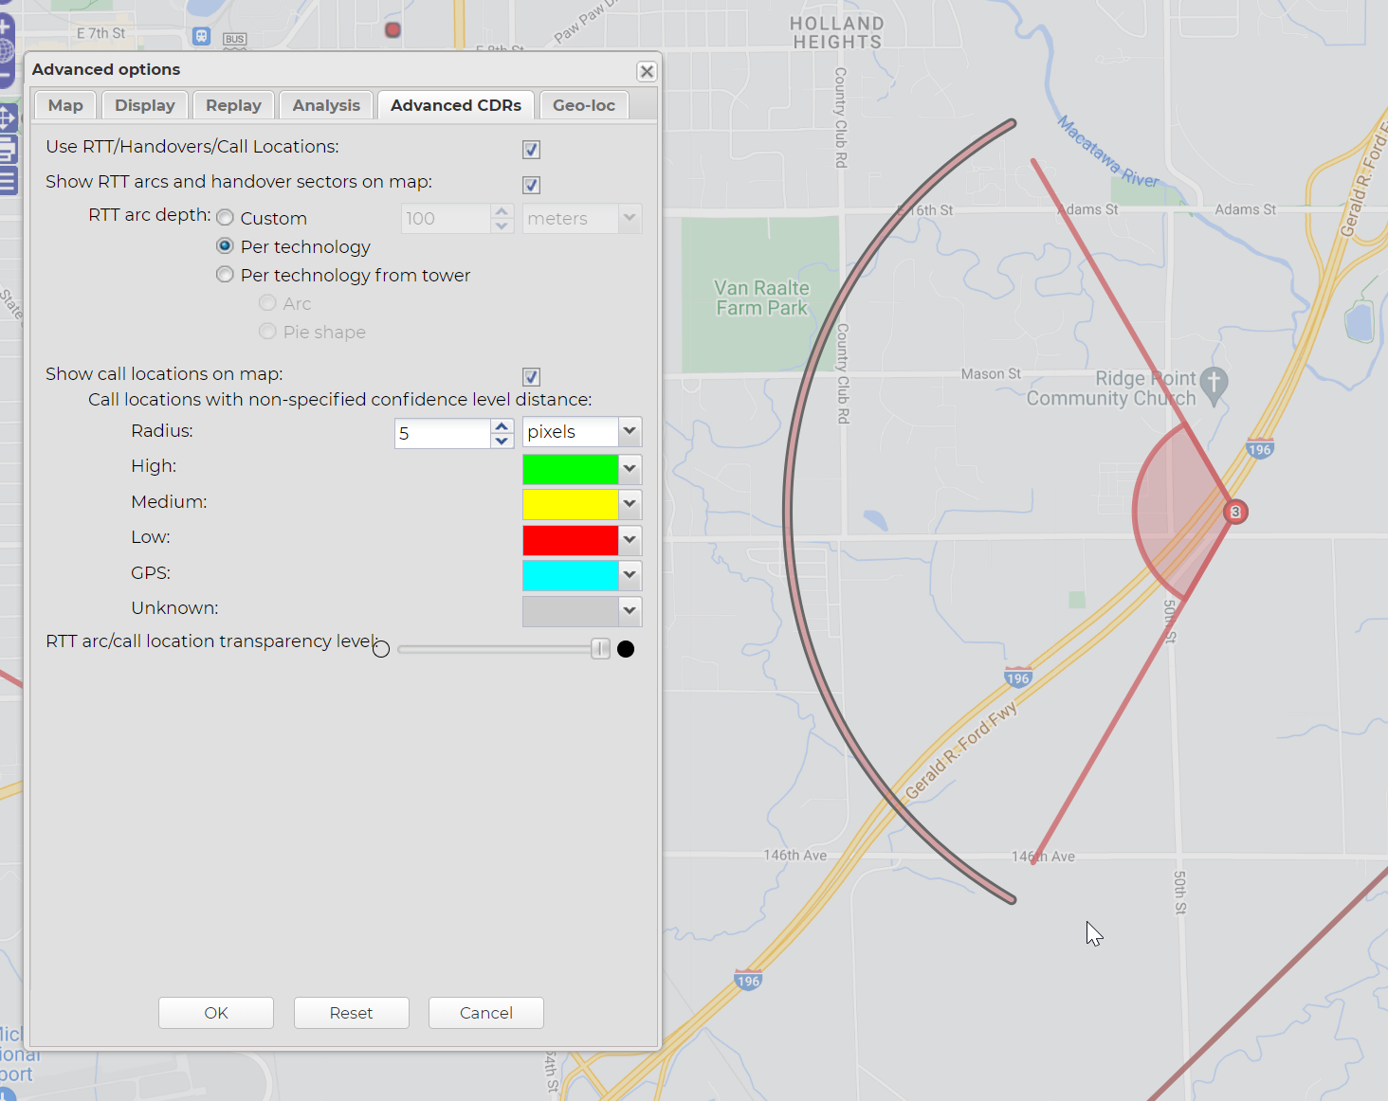The height and width of the screenshot is (1101, 1388).
Task: Click the transparency level slider handle
Action: coord(600,649)
